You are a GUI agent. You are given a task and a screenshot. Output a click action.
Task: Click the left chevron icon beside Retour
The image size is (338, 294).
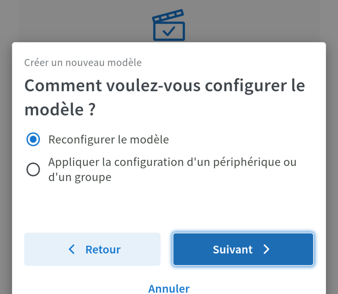[72, 250]
